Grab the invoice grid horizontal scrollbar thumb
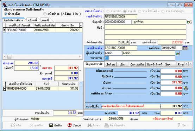The image size is (195, 131). coord(9,57)
